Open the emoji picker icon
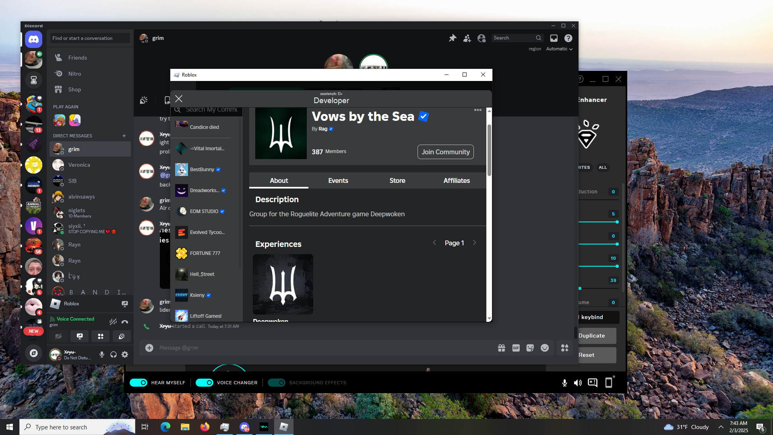Viewport: 773px width, 435px height. 545,348
